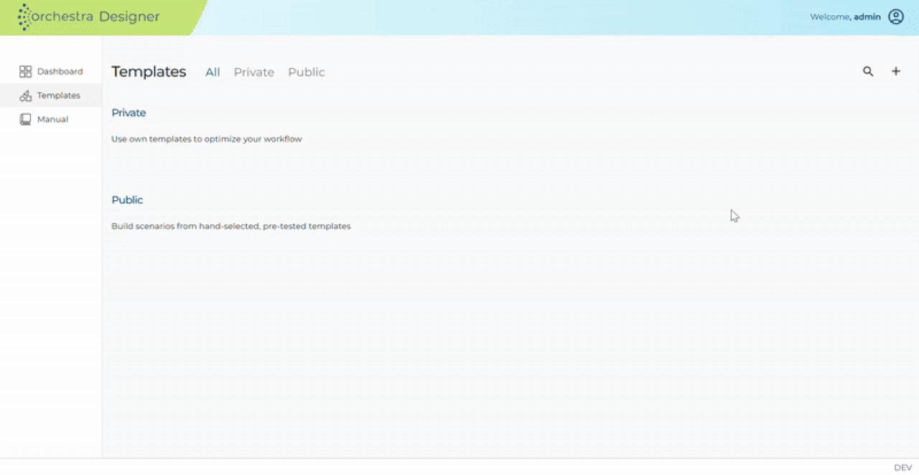Viewport: 919px width, 475px height.
Task: Click the admin username text
Action: point(867,17)
